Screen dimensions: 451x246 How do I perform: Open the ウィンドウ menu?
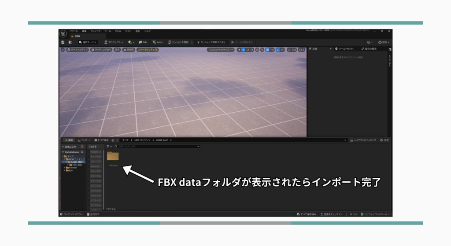point(96,31)
